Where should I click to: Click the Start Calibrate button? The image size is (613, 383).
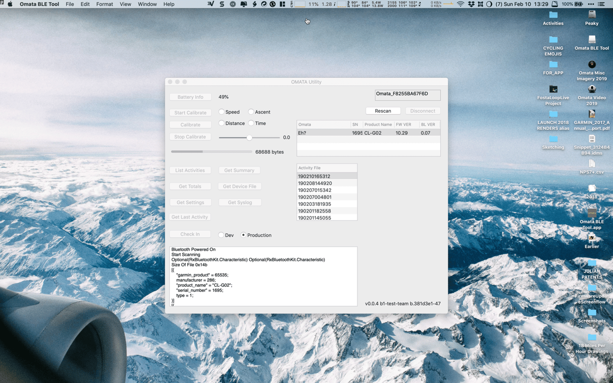coord(190,113)
